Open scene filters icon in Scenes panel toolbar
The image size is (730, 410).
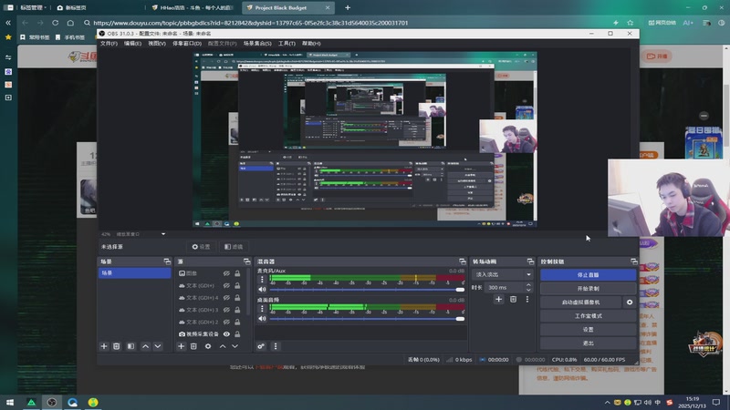[x=130, y=346]
